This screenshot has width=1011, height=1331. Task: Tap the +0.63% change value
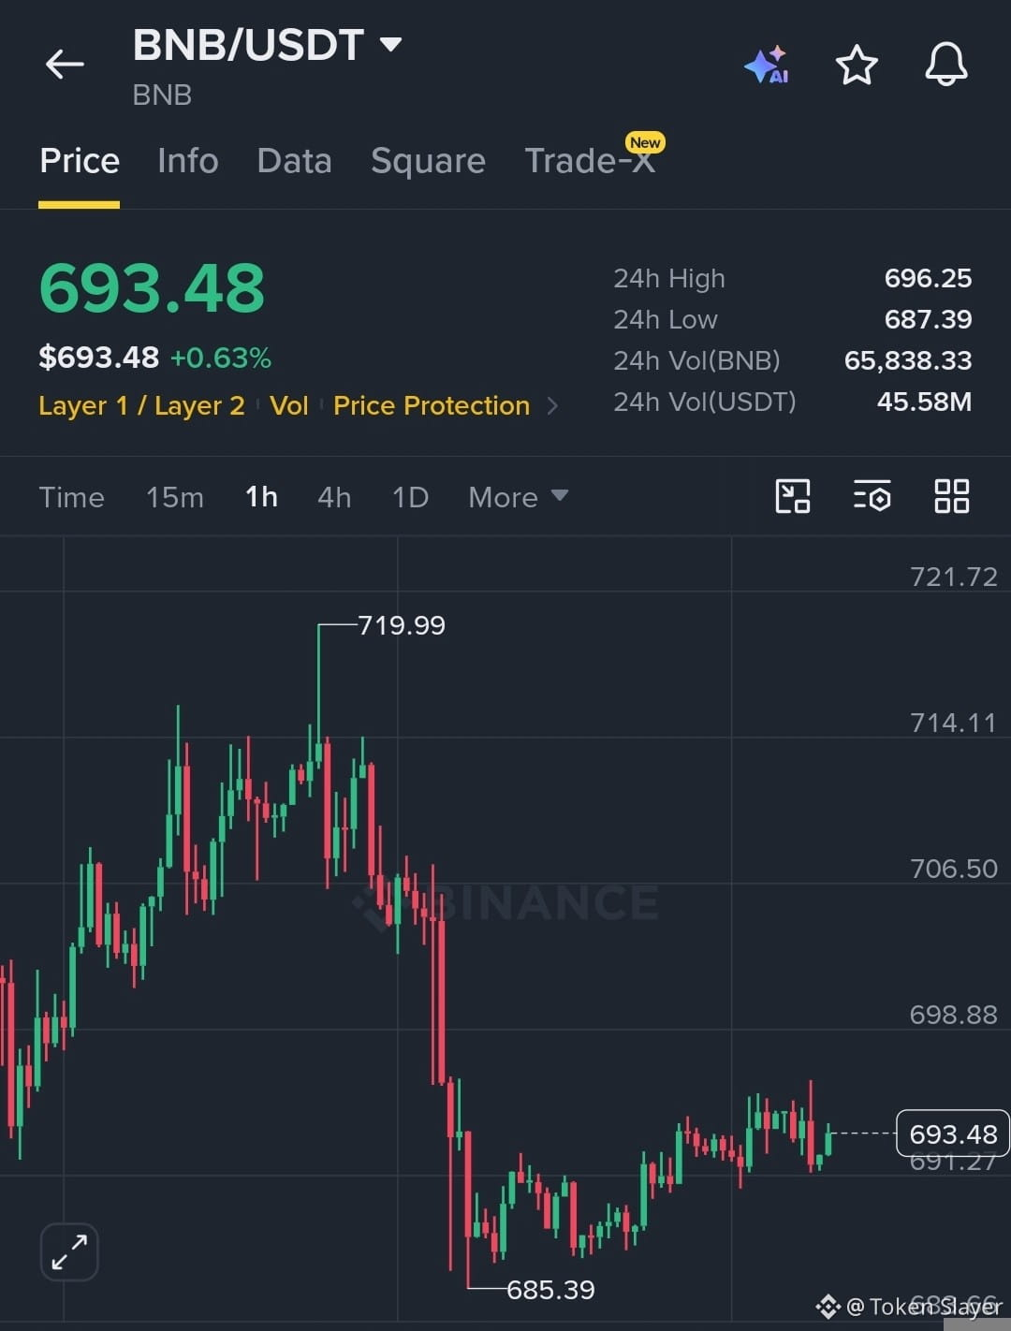(221, 358)
